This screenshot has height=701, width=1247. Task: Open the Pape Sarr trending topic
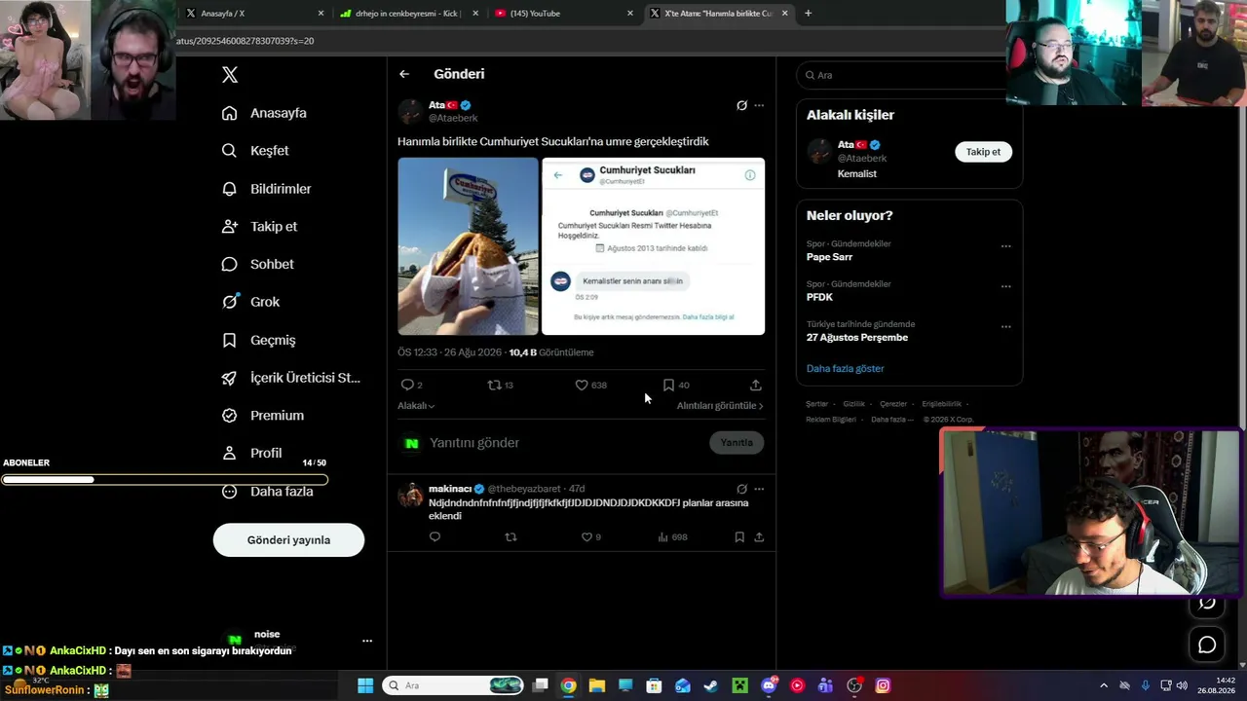(829, 257)
